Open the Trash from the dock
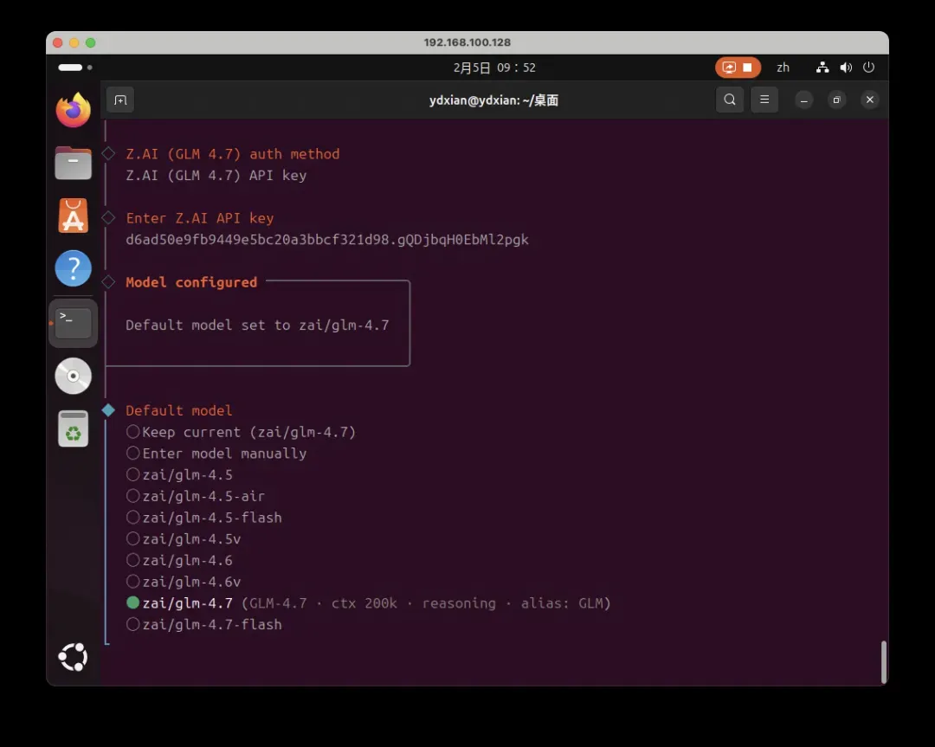This screenshot has width=935, height=747. click(x=74, y=428)
